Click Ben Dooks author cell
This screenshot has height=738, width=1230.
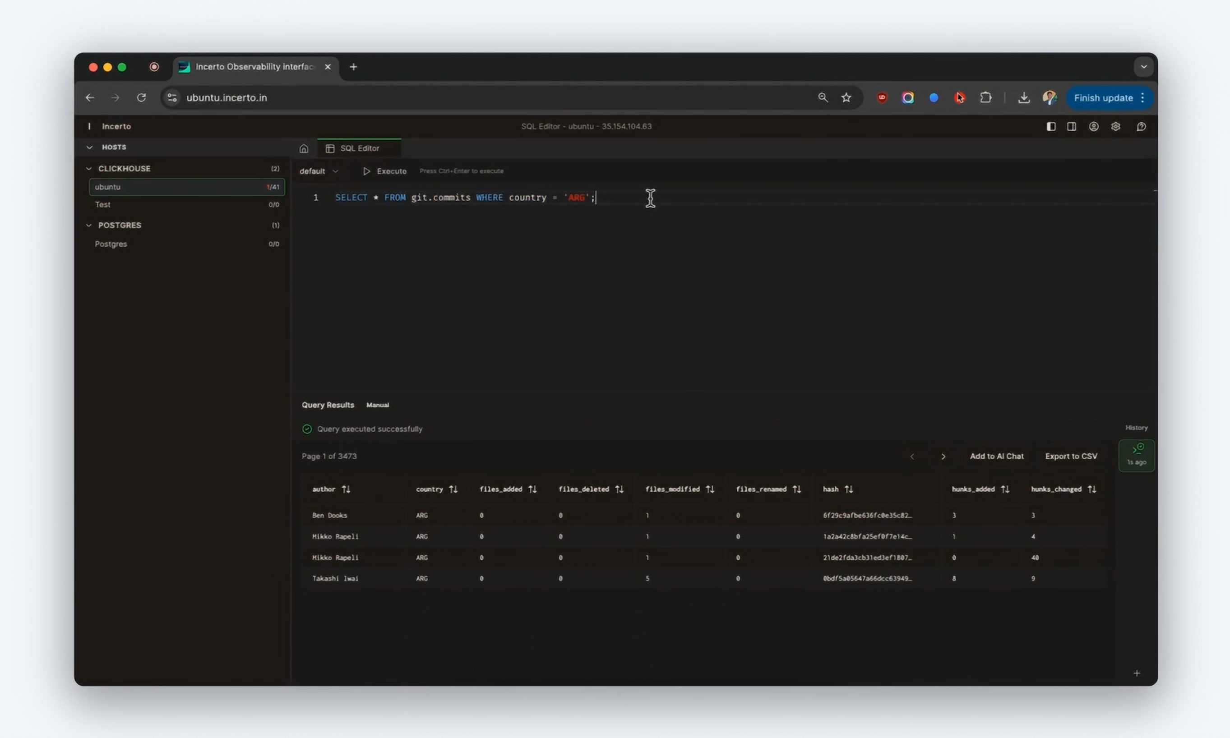point(329,515)
